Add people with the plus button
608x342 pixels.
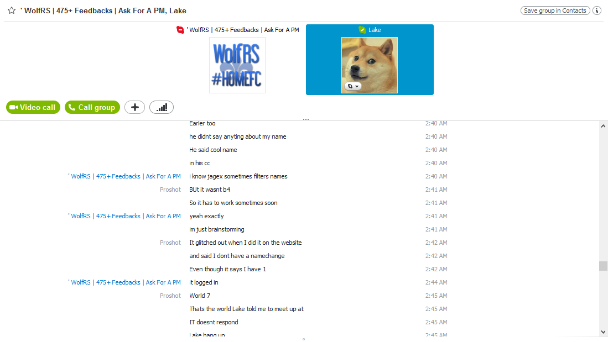134,107
